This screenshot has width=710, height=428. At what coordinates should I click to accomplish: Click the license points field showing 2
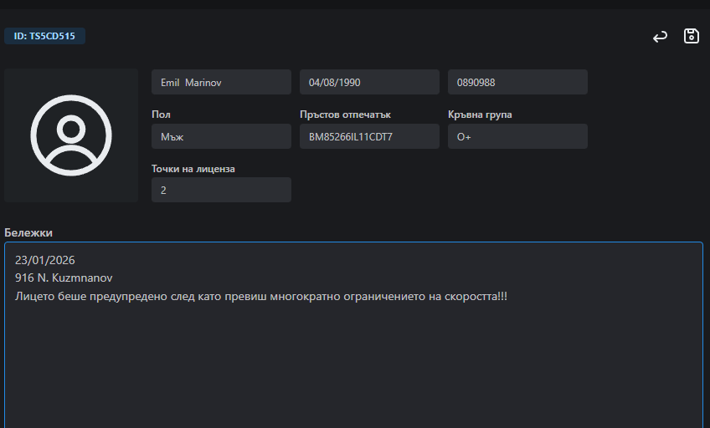point(221,190)
